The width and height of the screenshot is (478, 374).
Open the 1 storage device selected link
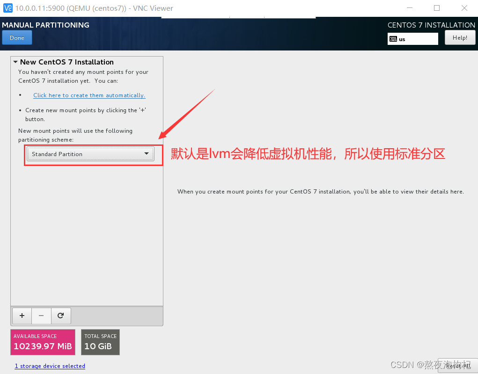point(50,366)
